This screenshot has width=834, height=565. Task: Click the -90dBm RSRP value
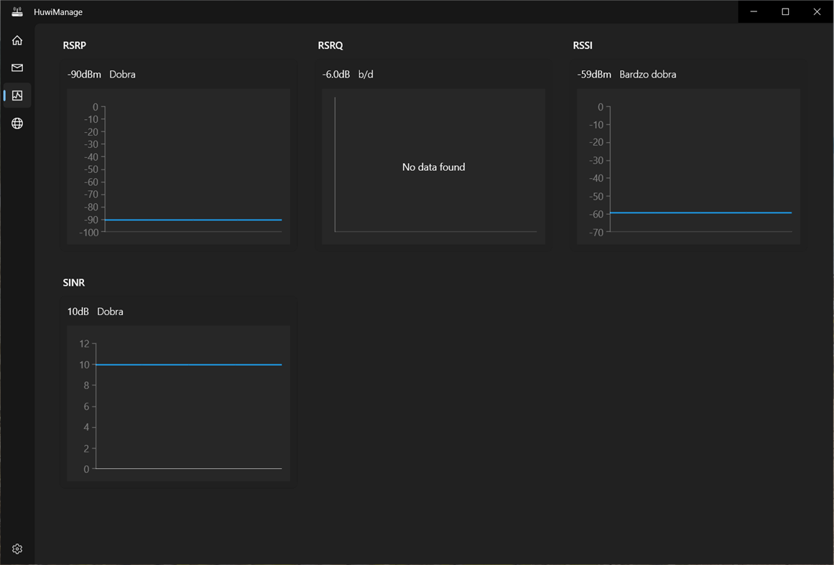pos(84,75)
